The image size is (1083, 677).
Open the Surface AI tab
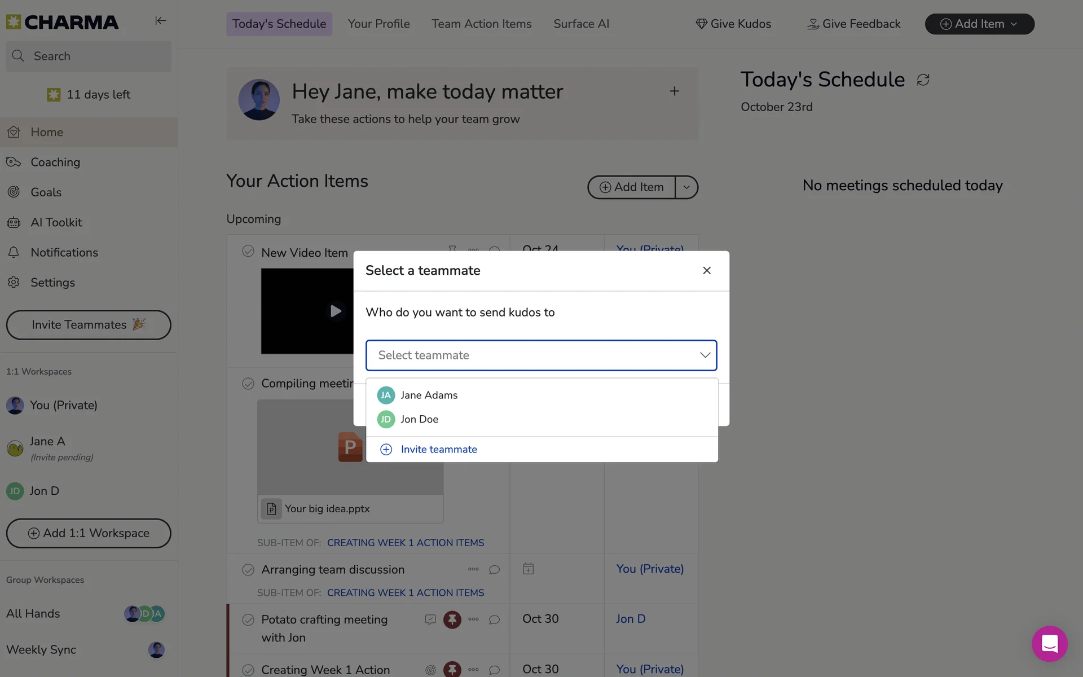[581, 24]
